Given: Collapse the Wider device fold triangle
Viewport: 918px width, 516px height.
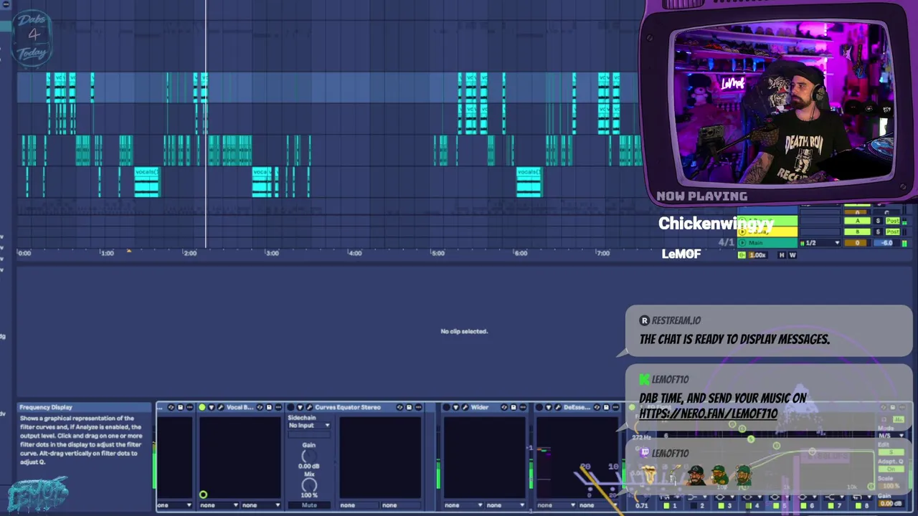Looking at the screenshot, I should click(456, 407).
